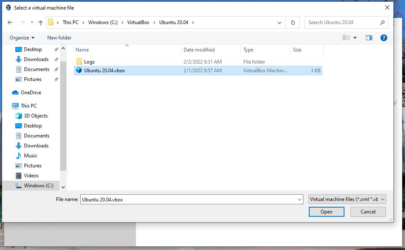The width and height of the screenshot is (405, 250).
Task: Click the Back navigation arrow
Action: pos(10,22)
